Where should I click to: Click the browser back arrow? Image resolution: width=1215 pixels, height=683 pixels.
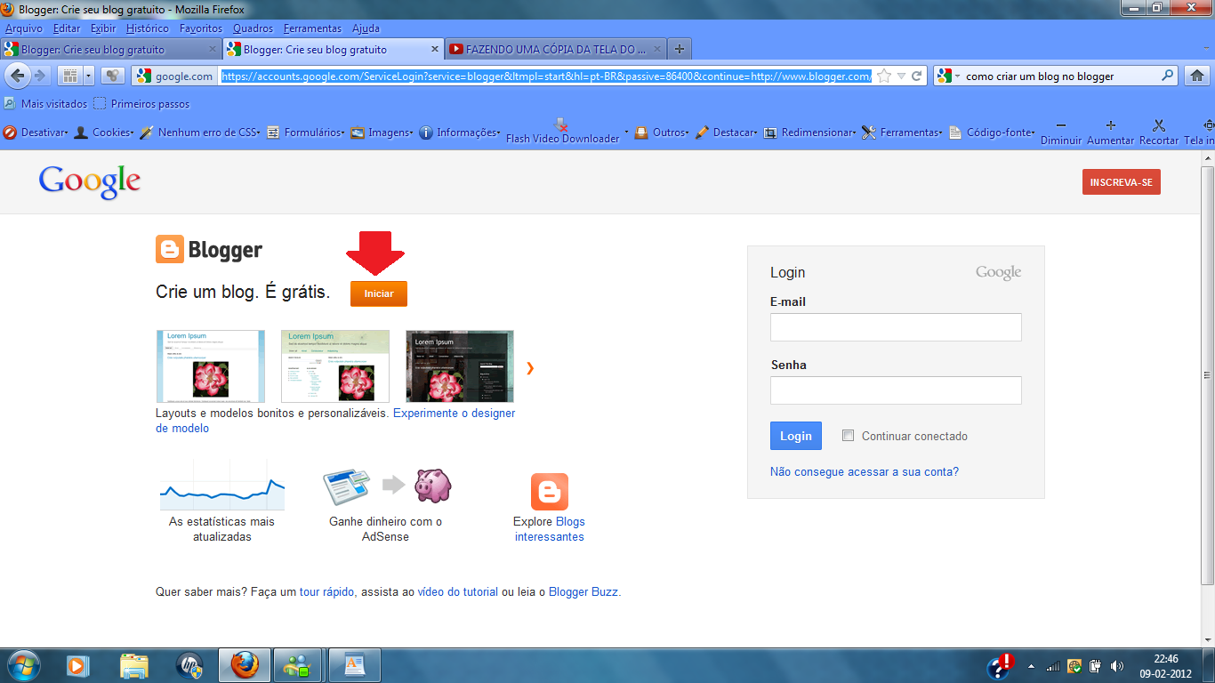pyautogui.click(x=17, y=76)
